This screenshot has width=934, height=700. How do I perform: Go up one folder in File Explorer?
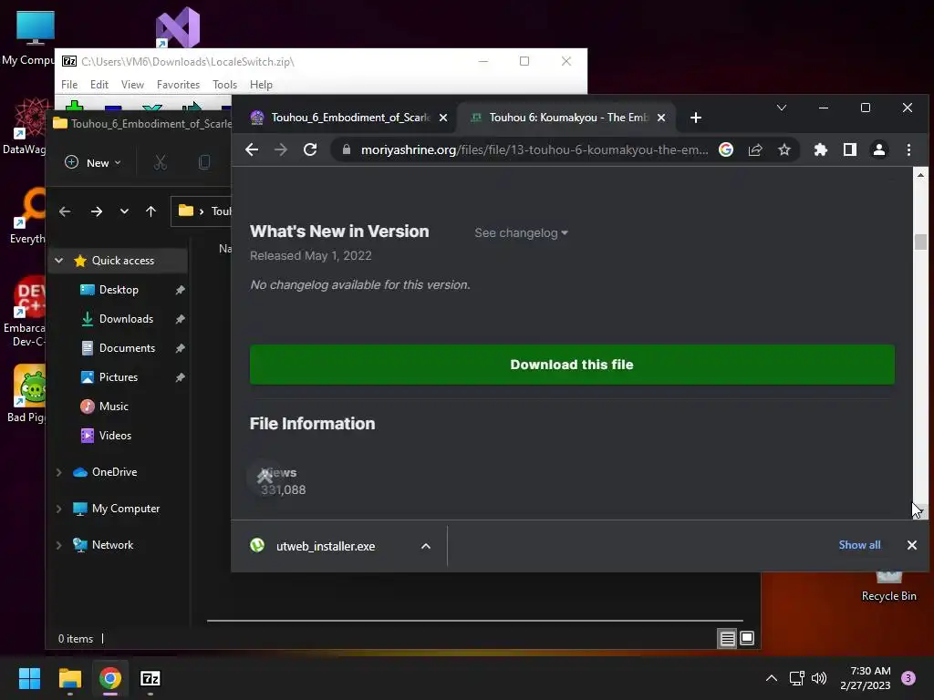pyautogui.click(x=150, y=211)
